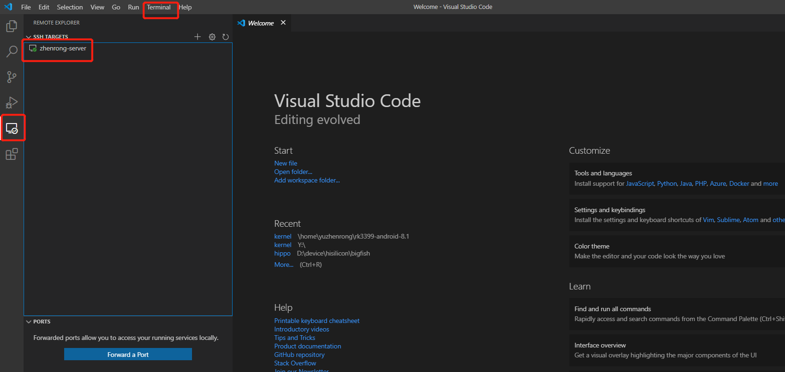
Task: Open the Explorer view in activity bar
Action: coord(12,26)
